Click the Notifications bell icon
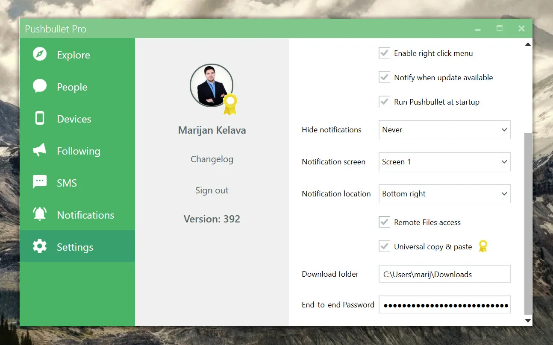 [40, 214]
